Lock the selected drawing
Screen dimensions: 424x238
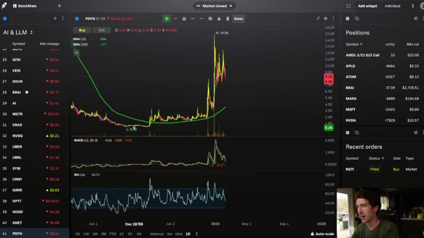pos(219,19)
